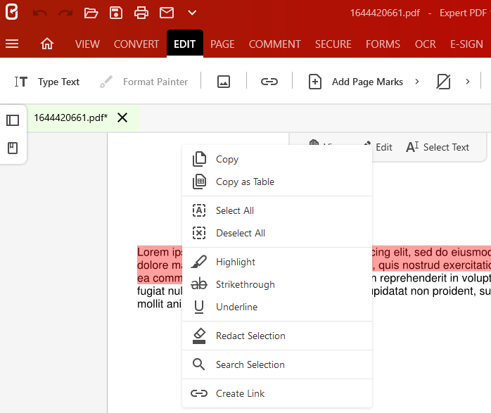Screen dimensions: 491x413
Task: Open the COMMENT tab
Action: [x=274, y=44]
